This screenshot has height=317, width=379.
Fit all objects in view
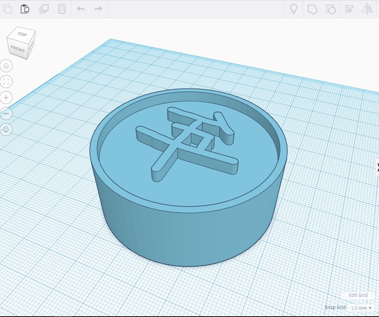pyautogui.click(x=6, y=82)
